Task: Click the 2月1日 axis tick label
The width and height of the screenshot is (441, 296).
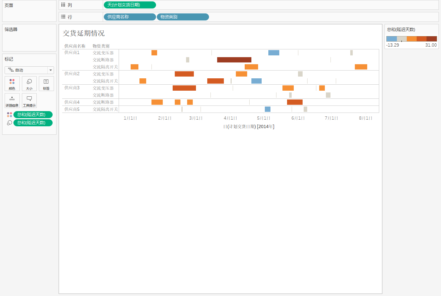Action: (165, 118)
